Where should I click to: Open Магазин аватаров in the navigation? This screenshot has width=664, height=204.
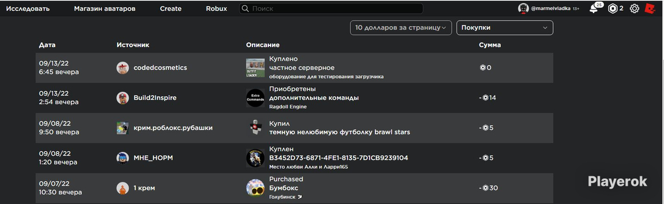(105, 8)
